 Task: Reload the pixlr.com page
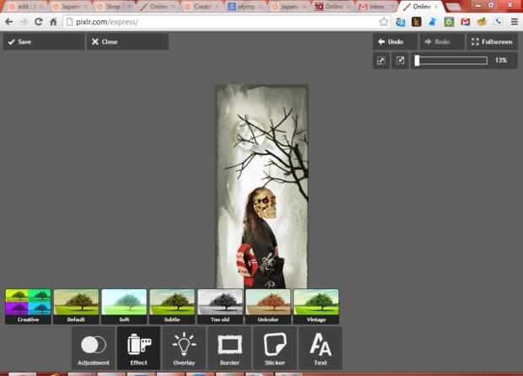[x=38, y=22]
